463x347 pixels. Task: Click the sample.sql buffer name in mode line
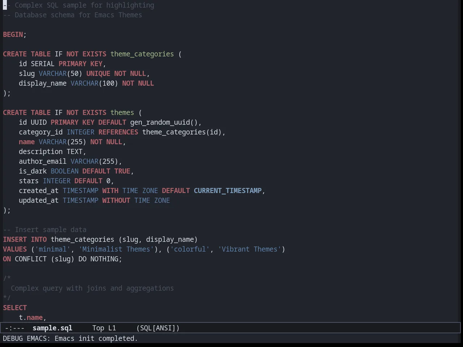(52, 328)
